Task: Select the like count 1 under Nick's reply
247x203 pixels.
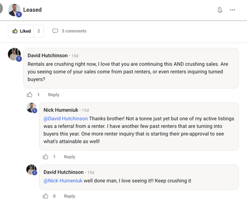Action: coord(54,157)
